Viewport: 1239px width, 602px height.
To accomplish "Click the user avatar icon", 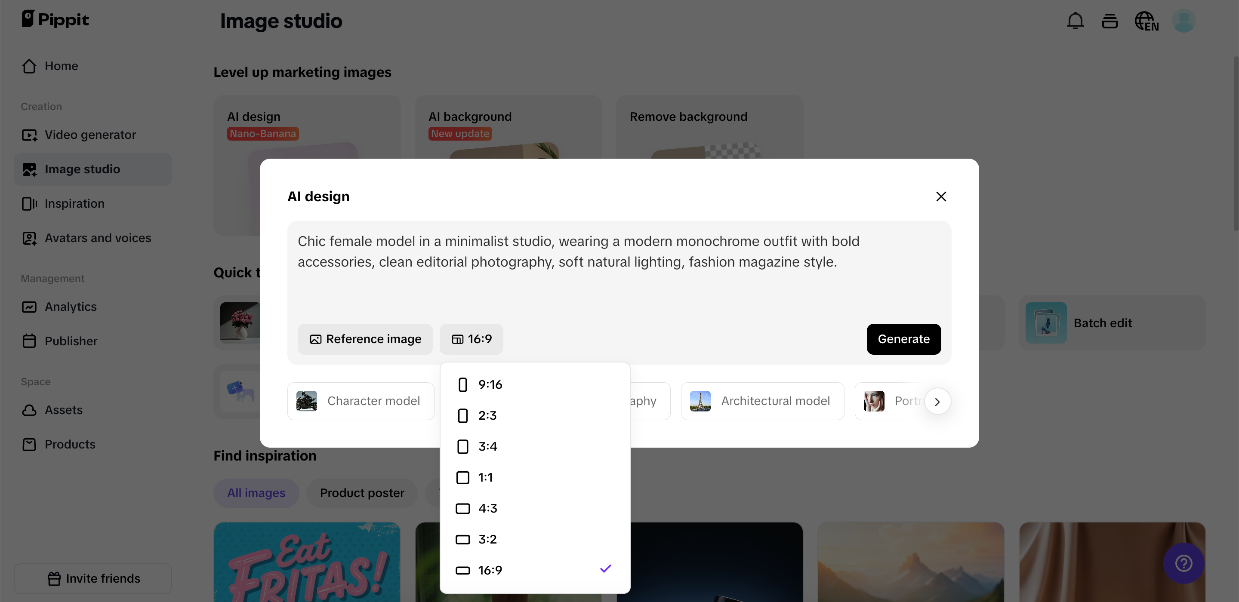I will 1184,21.
